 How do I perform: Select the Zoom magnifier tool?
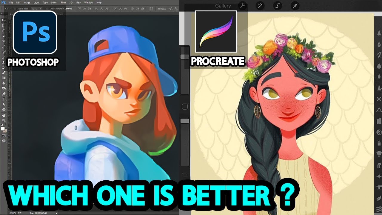pyautogui.click(x=4, y=120)
